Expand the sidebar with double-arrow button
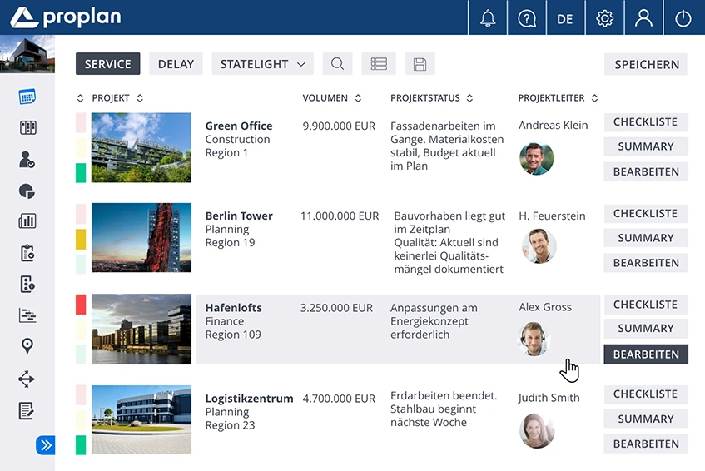Image resolution: width=705 pixels, height=471 pixels. 45,445
